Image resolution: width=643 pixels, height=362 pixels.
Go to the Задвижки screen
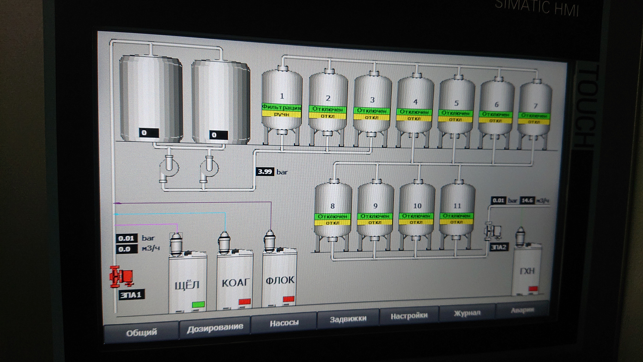[348, 319]
